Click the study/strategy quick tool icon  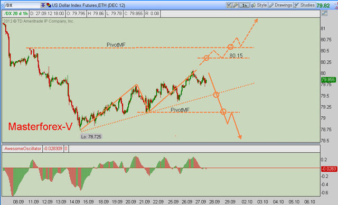229,5
